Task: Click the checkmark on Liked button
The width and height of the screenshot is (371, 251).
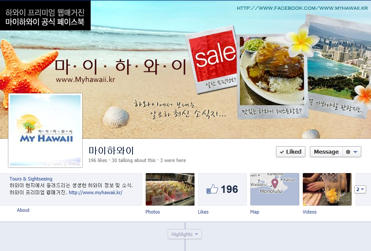Action: 282,152
